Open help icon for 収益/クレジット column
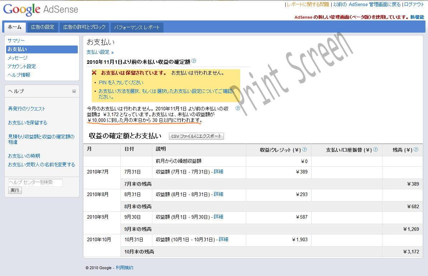 pos(305,149)
